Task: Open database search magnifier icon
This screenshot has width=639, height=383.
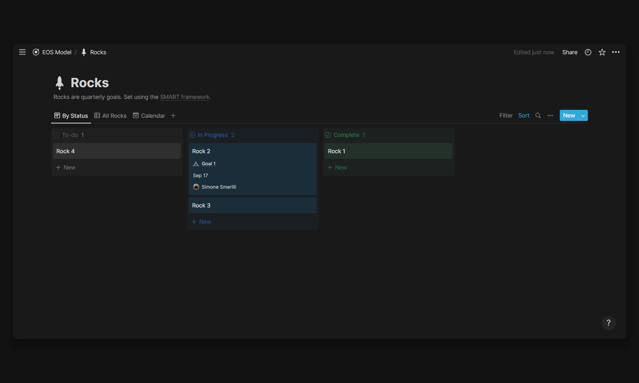Action: pyautogui.click(x=538, y=116)
